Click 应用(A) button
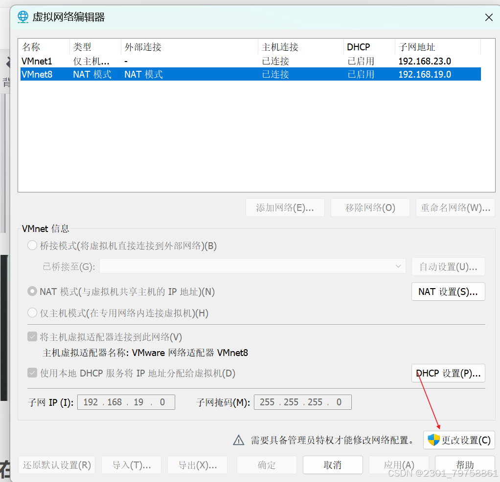Image resolution: width=500 pixels, height=482 pixels. [x=399, y=465]
